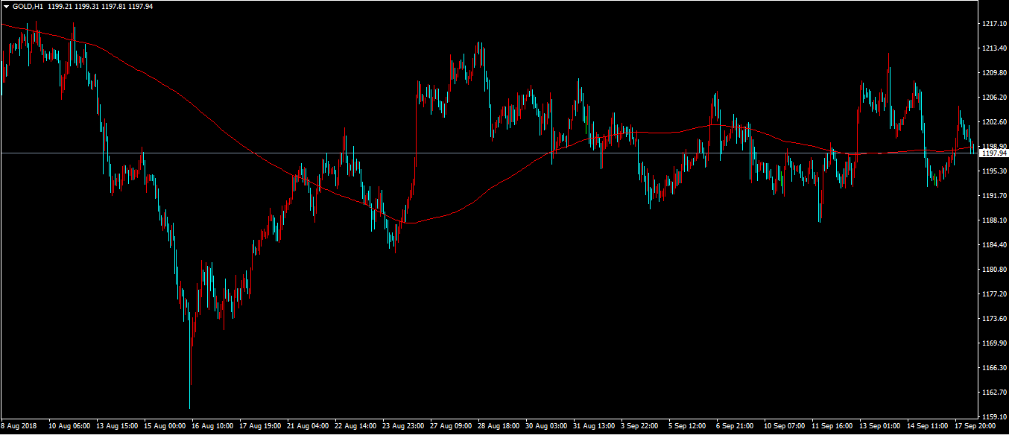Click the 1202.60 price axis label

pyautogui.click(x=994, y=122)
